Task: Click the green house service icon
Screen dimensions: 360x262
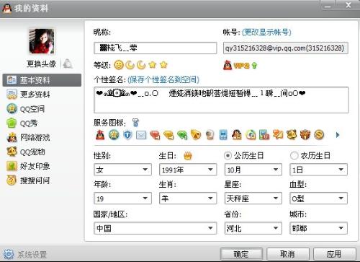Action: pyautogui.click(x=251, y=135)
